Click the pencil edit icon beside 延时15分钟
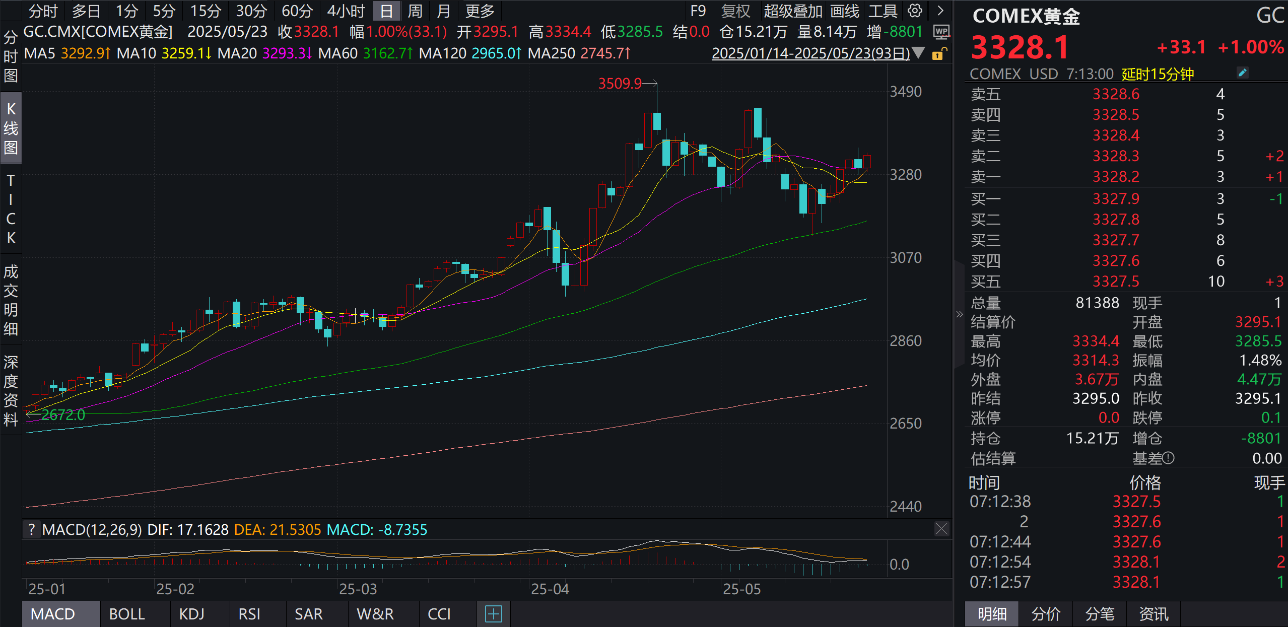The width and height of the screenshot is (1288, 627). click(x=1242, y=73)
